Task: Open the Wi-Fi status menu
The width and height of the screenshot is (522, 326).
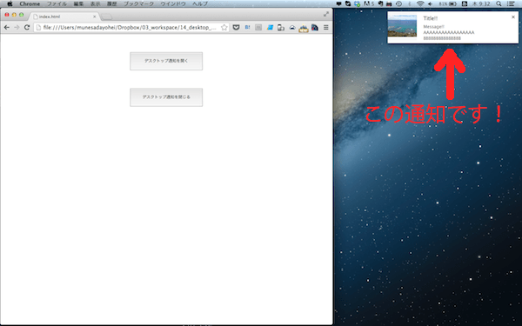Action: tap(420, 3)
